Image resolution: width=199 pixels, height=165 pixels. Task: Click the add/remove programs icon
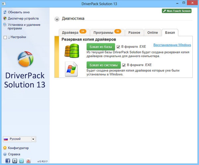coord(5,25)
